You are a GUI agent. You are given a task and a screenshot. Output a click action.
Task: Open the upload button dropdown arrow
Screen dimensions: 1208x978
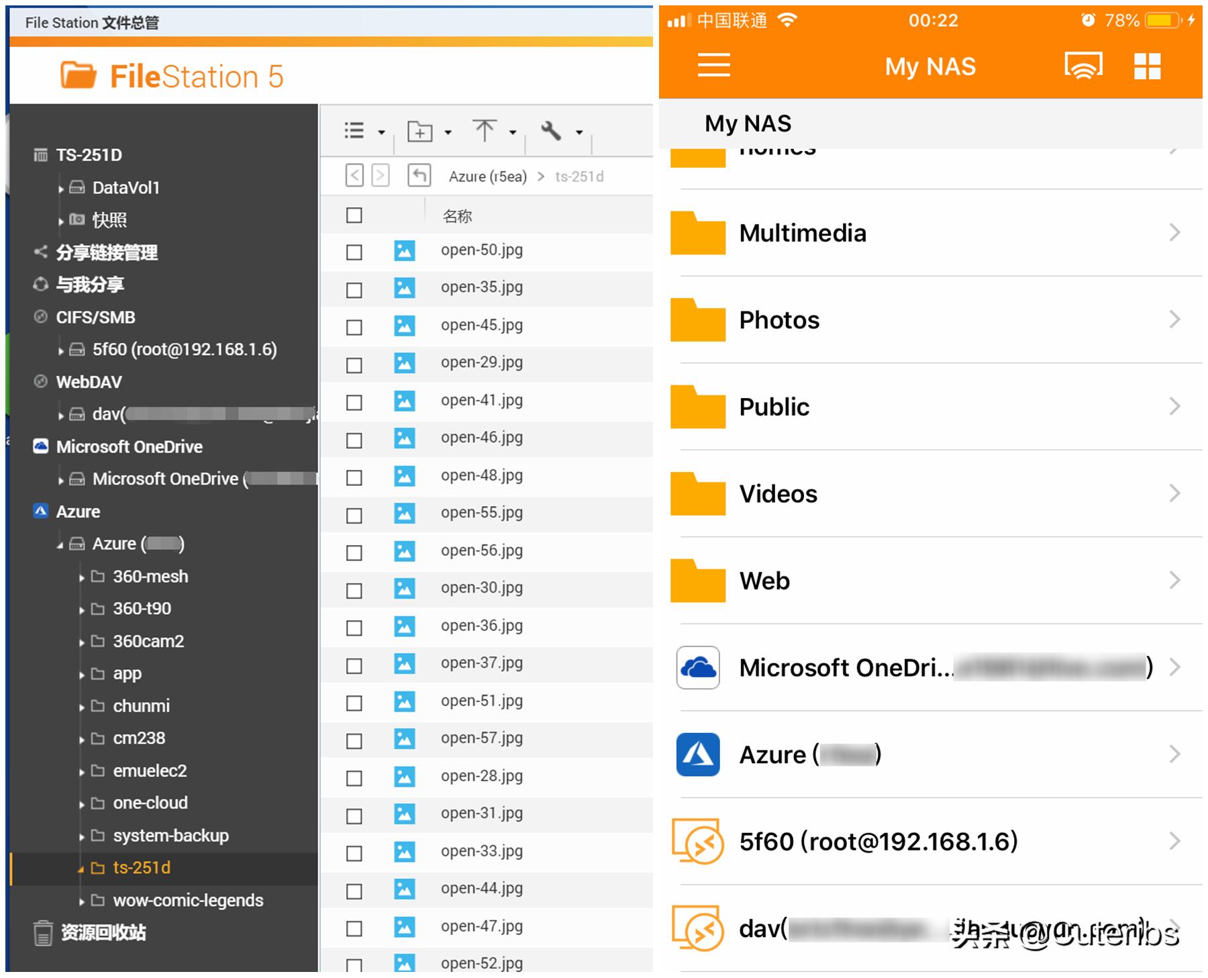coord(513,131)
